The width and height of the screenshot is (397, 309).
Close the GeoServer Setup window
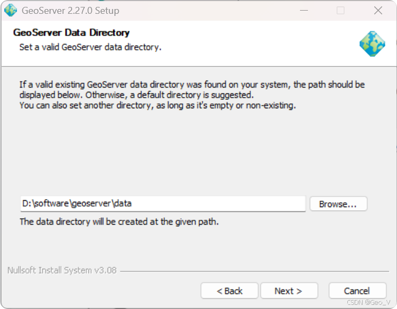pos(378,11)
